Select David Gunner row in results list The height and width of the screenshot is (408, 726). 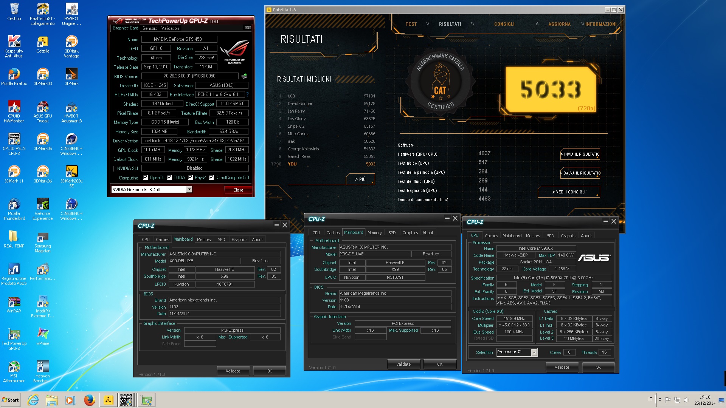pyautogui.click(x=327, y=104)
